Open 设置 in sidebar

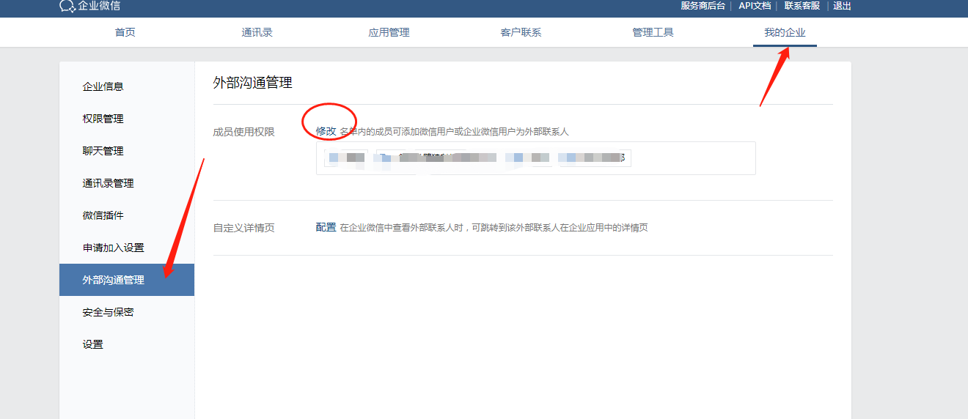click(x=127, y=344)
